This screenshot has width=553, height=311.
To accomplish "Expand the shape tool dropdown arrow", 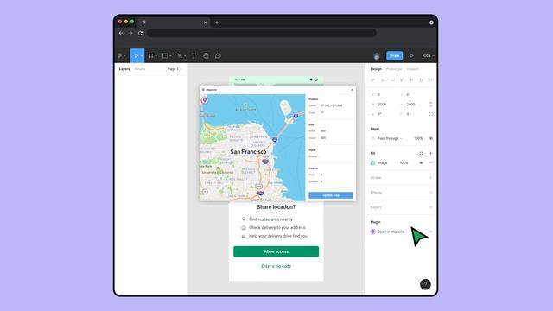I will pos(171,56).
